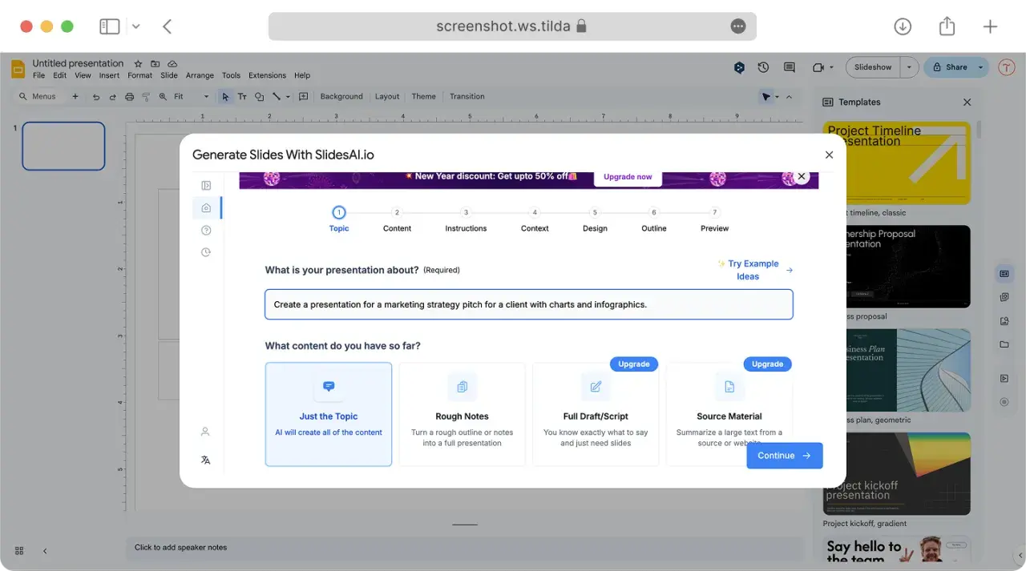1026x571 pixels.
Task: Select slide 1 thumbnail in filmstrip
Action: pyautogui.click(x=63, y=146)
